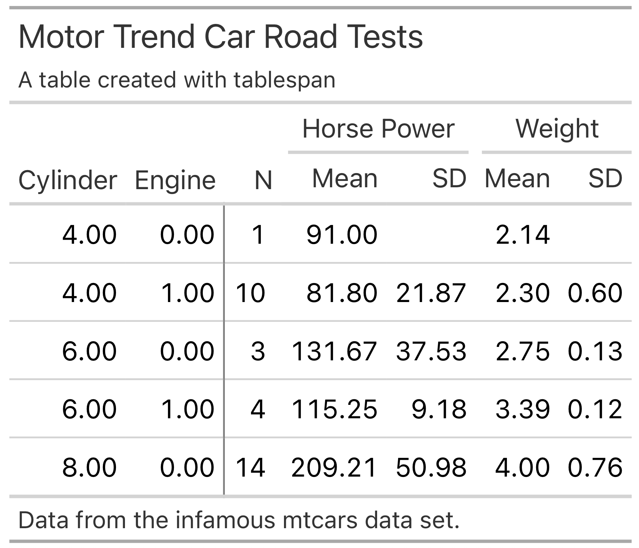Select the 'Weight' spanner header
Image resolution: width=639 pixels, height=548 pixels.
coord(557,129)
